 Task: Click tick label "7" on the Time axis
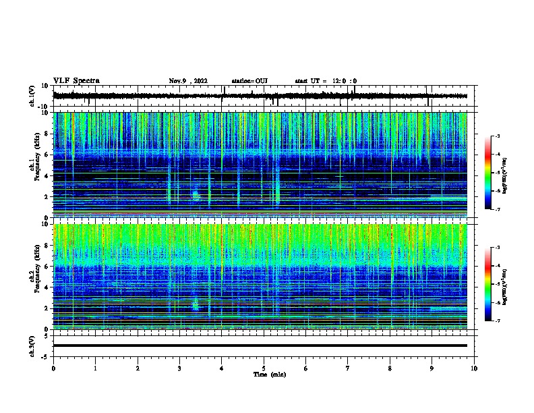(348, 368)
